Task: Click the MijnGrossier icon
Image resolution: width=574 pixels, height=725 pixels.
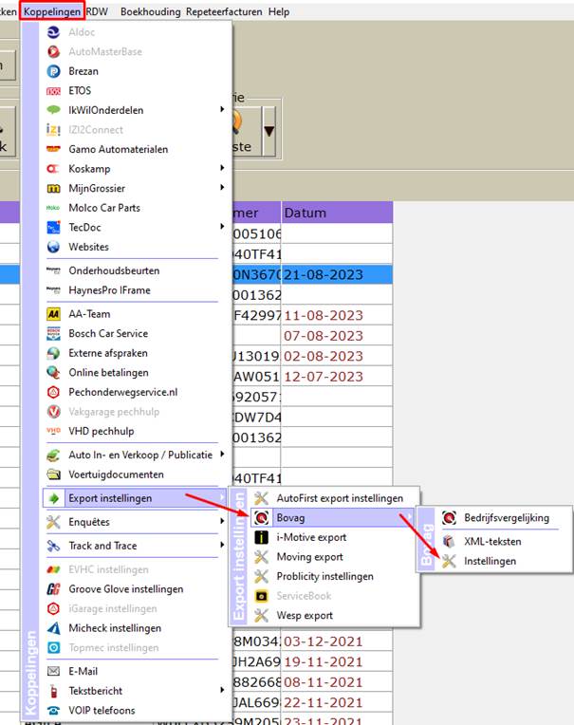Action: coord(54,188)
